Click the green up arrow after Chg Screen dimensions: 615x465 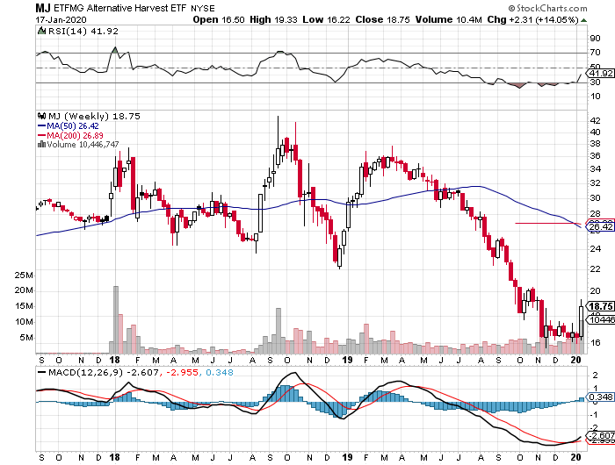[x=583, y=20]
